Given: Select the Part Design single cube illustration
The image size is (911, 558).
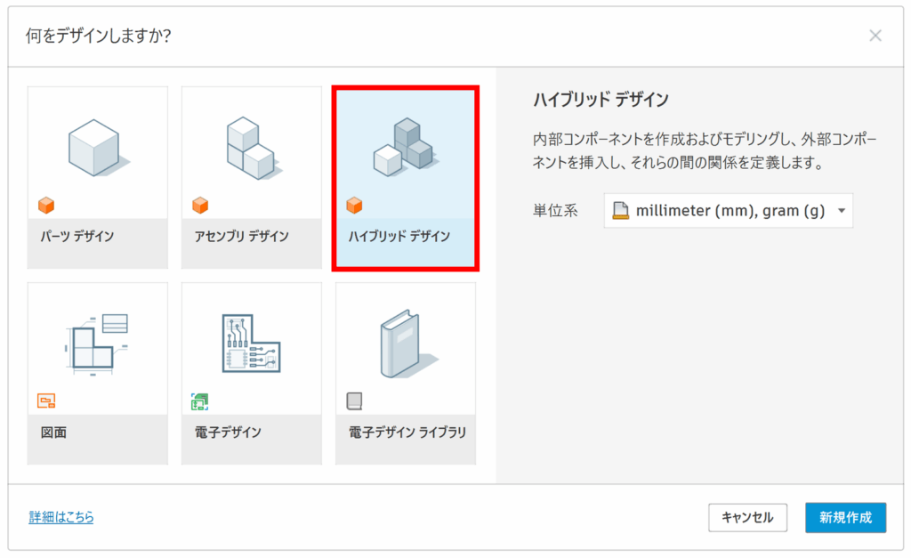Looking at the screenshot, I should [96, 148].
